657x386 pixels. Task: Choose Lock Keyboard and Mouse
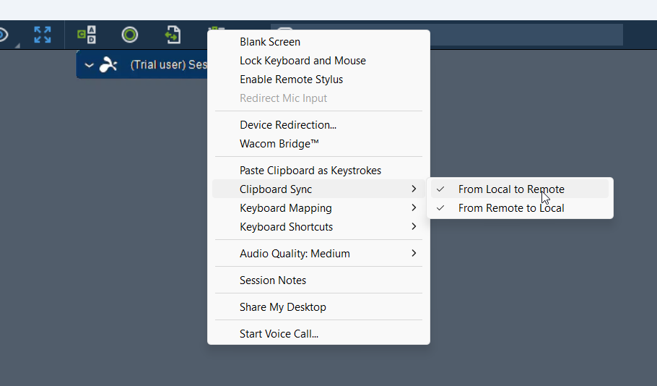pos(318,61)
